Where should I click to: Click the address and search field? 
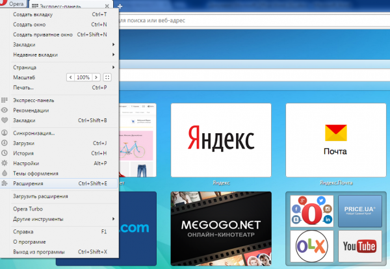(x=253, y=20)
